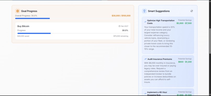Viewport: 211px width, 96px height.
Task: Click the $30,000 saved text
Action: point(23,36)
